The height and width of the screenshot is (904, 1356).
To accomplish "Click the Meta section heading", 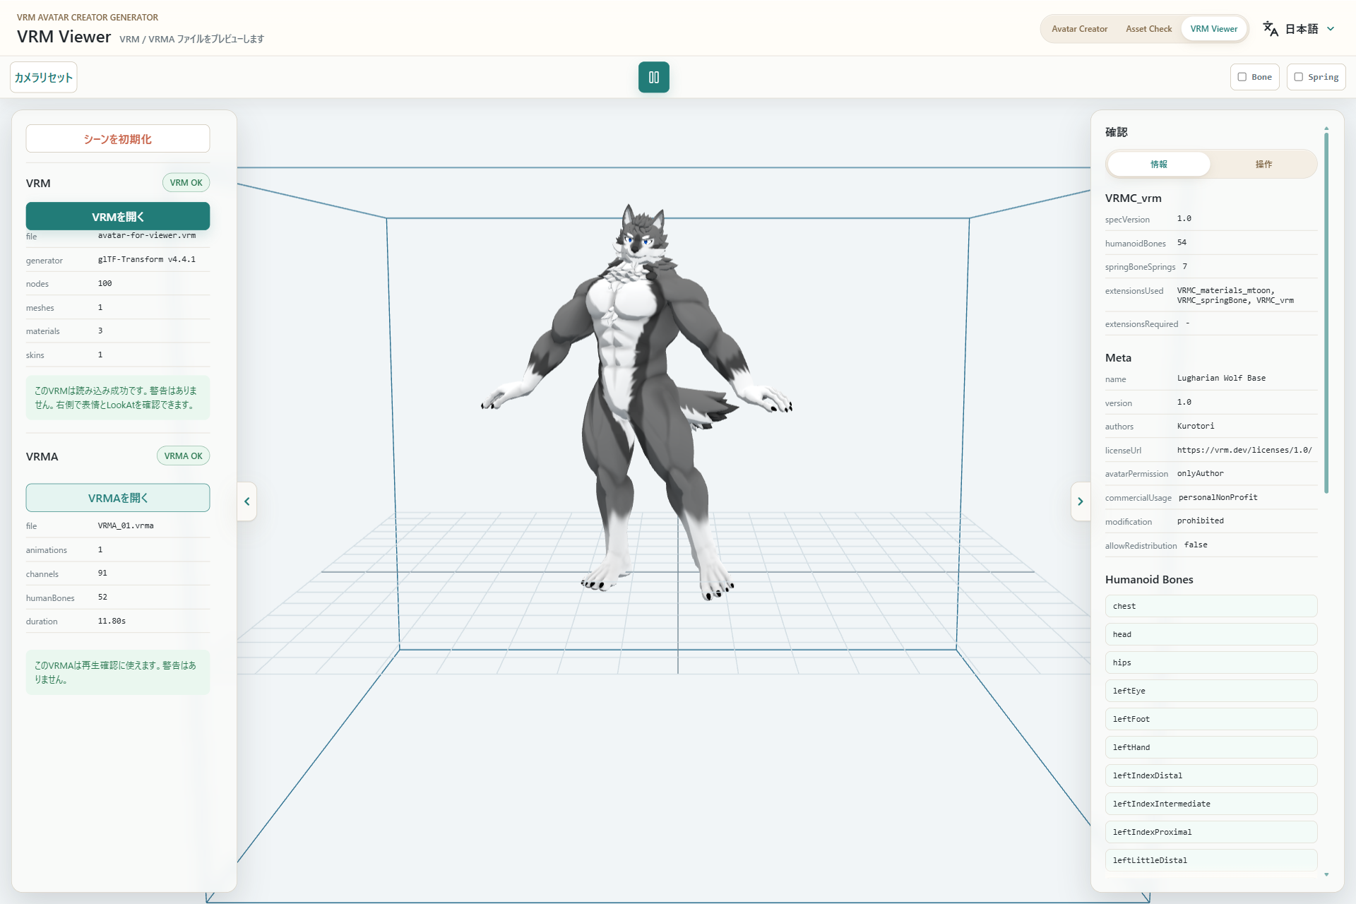I will (x=1118, y=357).
